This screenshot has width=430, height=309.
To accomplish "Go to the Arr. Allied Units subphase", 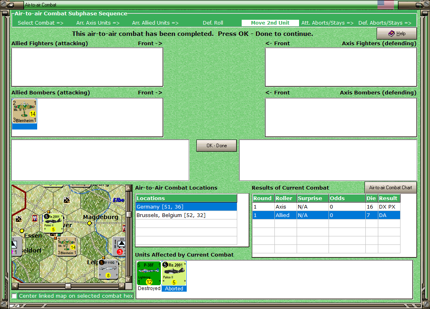I will [155, 23].
